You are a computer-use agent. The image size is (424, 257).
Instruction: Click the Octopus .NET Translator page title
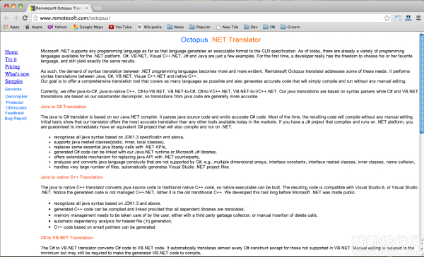[x=220, y=40]
